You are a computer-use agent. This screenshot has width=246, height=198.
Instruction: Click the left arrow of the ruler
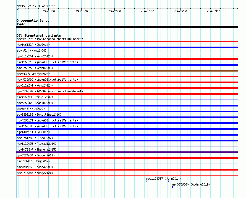[17, 9]
